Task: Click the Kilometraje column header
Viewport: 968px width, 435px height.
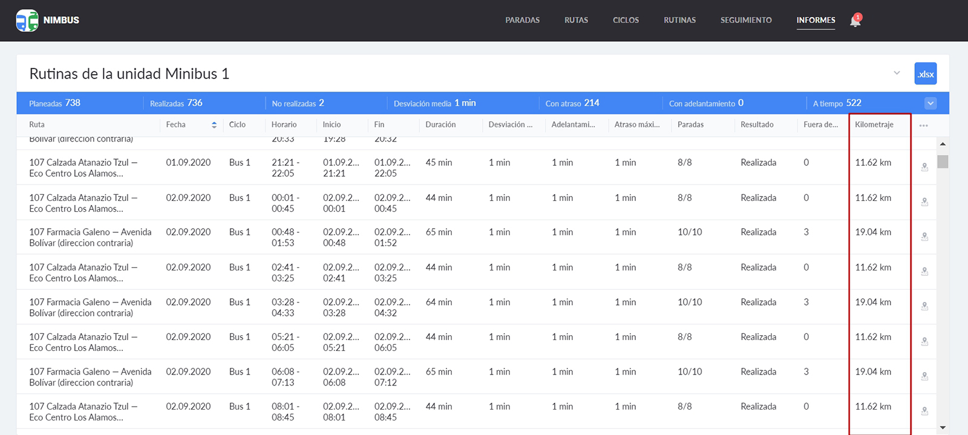Action: click(x=874, y=125)
